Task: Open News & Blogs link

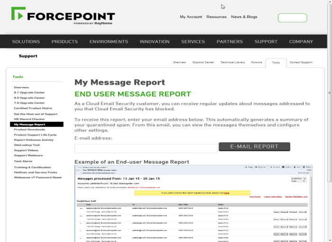Action: [x=244, y=17]
